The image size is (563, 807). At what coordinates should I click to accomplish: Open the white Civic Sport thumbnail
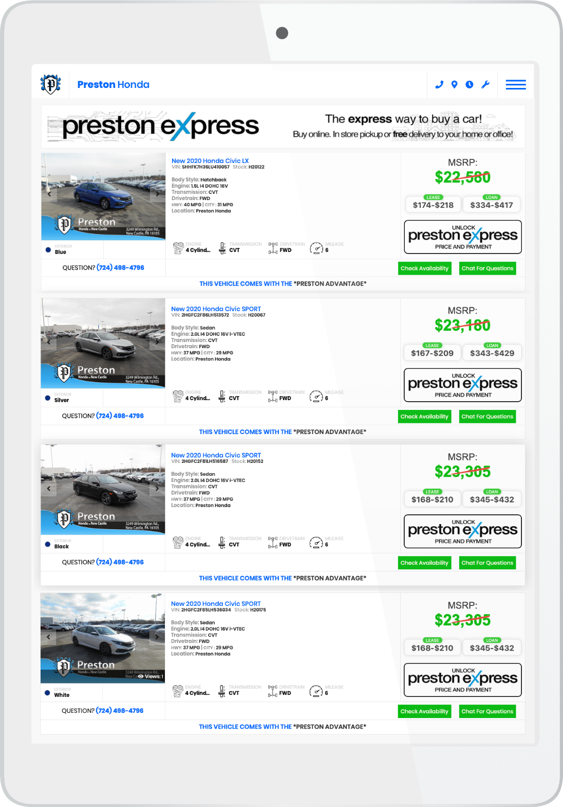click(x=103, y=638)
